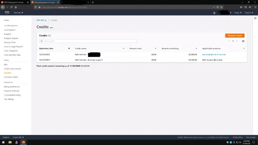Click the taskbar clock and date
This screenshot has height=145, width=258.
(x=246, y=142)
